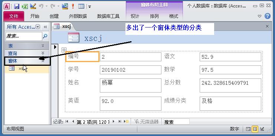Select the 语文 label
275x136 pixels.
[170, 56]
